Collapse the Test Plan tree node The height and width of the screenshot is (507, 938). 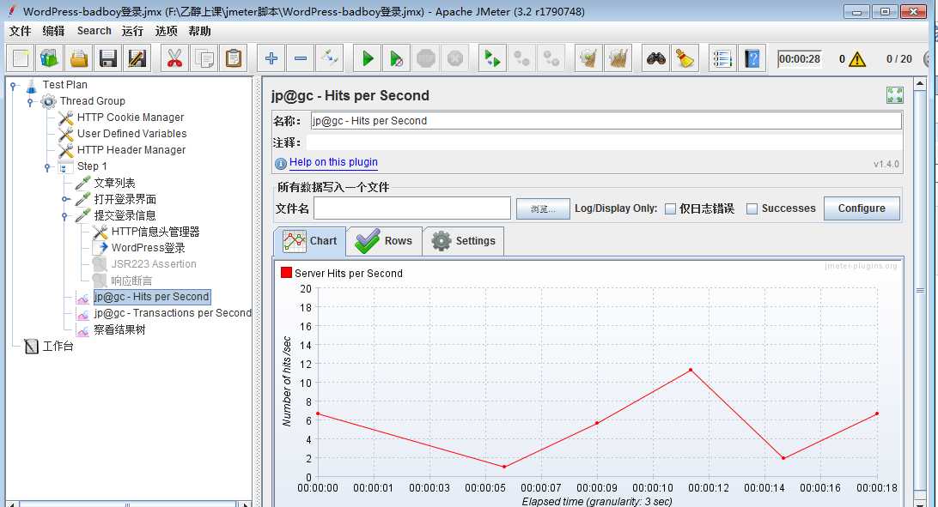[15, 86]
